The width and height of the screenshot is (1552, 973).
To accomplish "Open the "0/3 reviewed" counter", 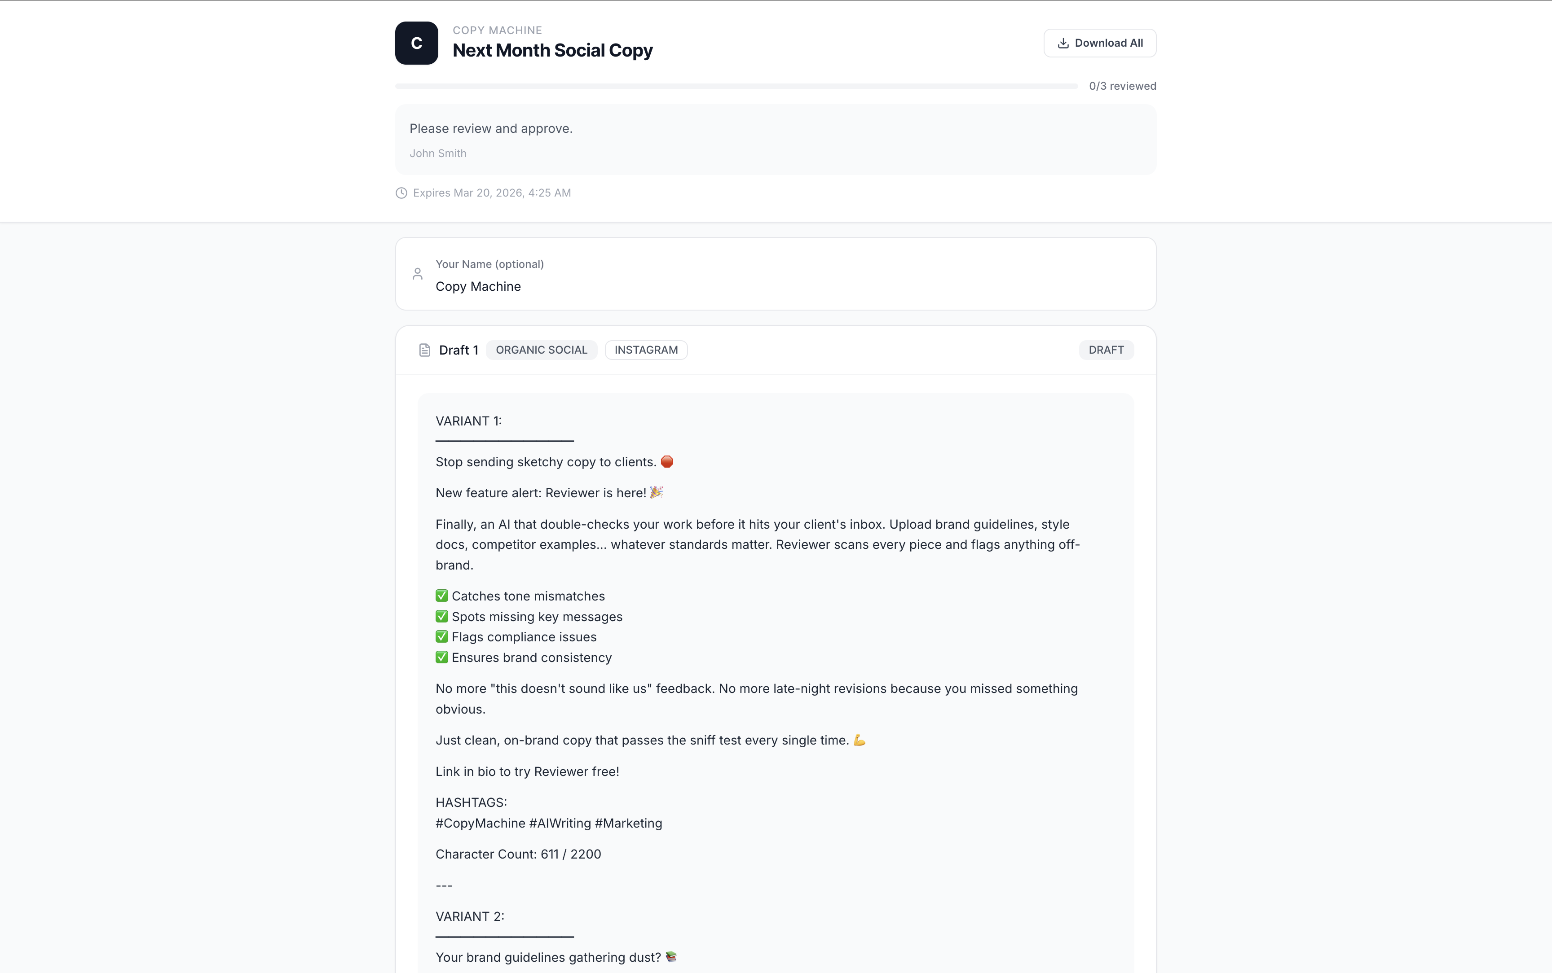I will pos(1122,86).
